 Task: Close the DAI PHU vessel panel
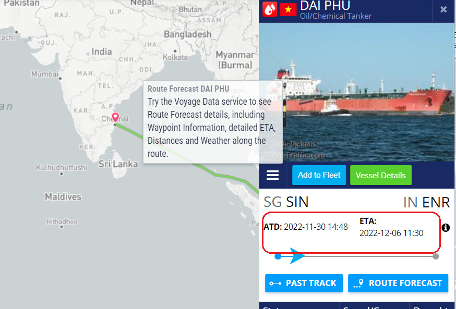coord(443,9)
